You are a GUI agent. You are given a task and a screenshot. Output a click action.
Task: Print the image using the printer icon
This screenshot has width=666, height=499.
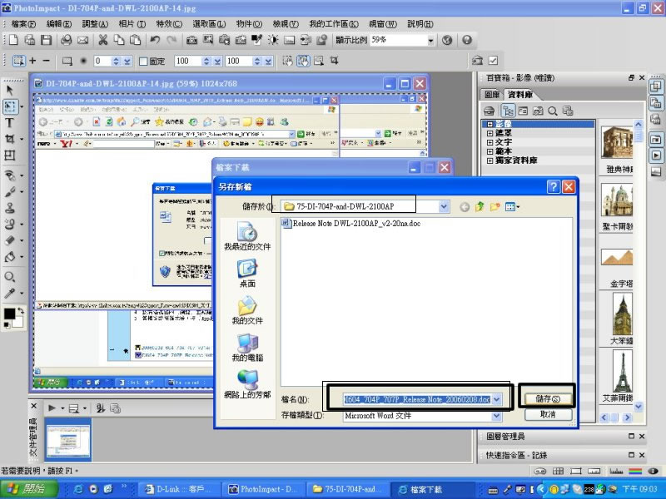(66, 40)
